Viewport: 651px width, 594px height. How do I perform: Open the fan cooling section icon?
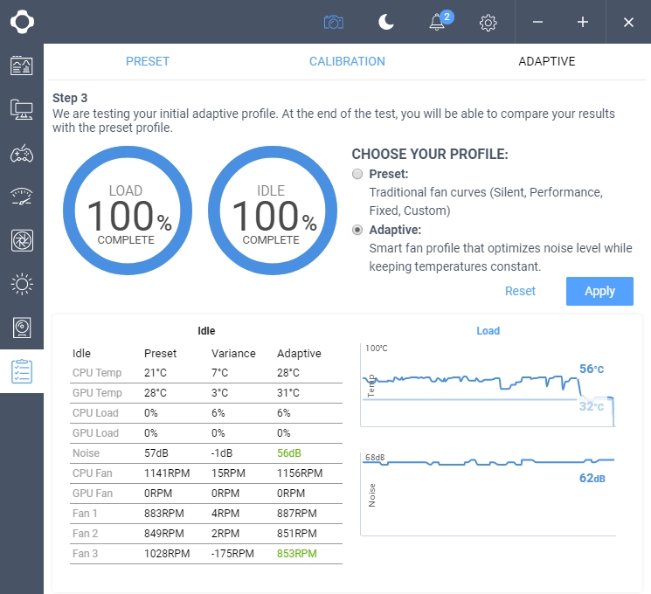[22, 240]
